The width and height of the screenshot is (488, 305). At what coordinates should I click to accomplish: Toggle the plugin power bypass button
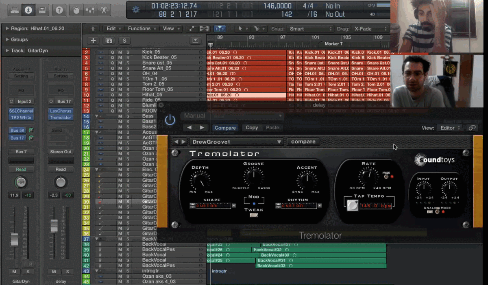click(170, 120)
